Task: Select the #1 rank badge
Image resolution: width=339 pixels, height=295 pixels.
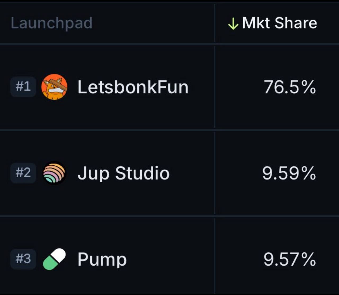Action: [23, 87]
